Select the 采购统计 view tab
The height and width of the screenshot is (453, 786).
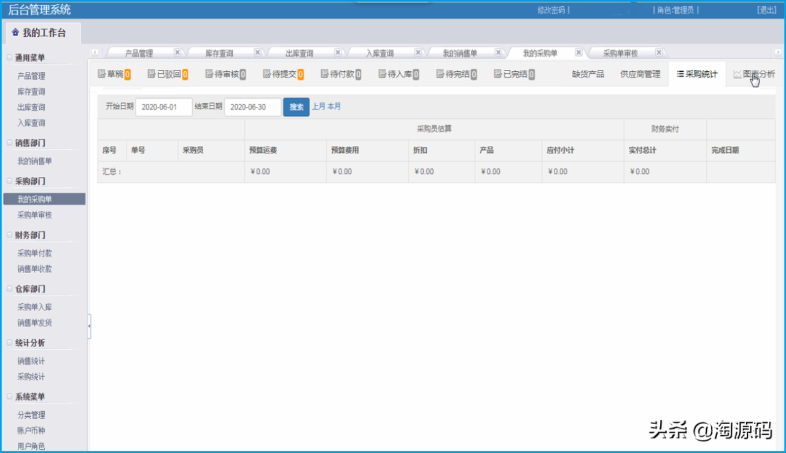coord(697,74)
